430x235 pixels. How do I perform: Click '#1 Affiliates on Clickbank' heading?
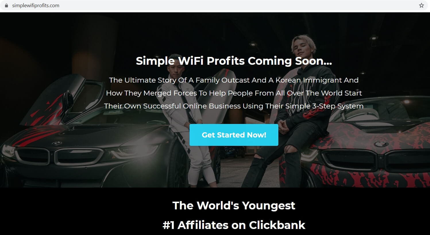click(x=234, y=225)
